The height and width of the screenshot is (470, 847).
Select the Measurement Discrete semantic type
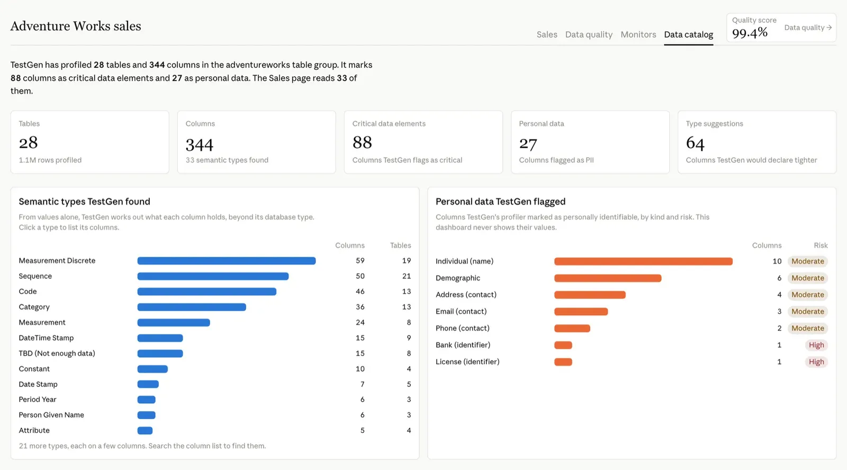point(215,260)
